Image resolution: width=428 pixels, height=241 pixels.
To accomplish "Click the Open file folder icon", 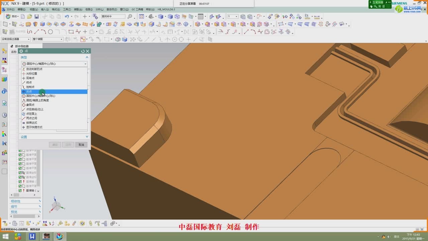I will click(x=29, y=16).
